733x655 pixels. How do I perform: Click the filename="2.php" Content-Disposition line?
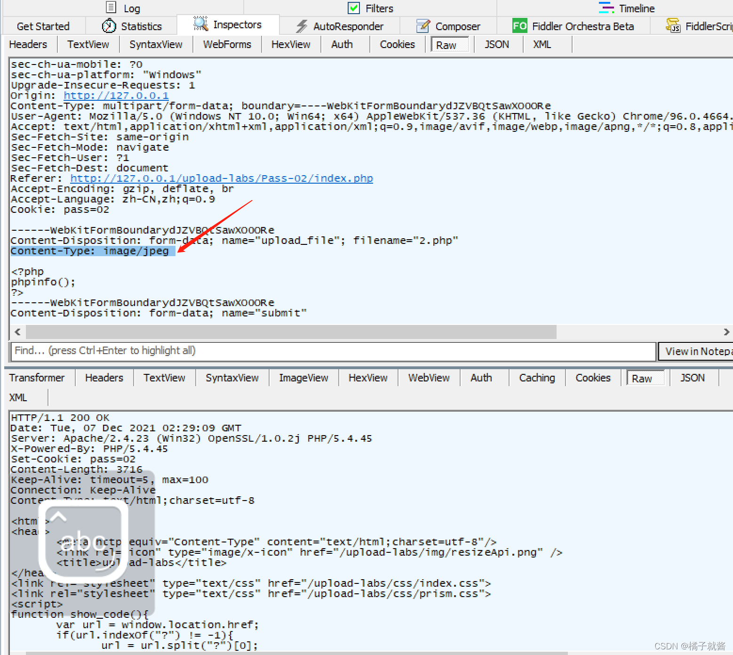click(x=234, y=241)
